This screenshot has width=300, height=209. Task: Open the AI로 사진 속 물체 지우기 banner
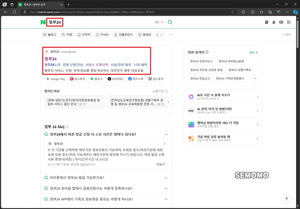pos(223,97)
